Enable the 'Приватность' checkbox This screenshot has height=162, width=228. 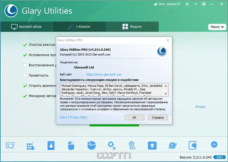(x=25, y=76)
